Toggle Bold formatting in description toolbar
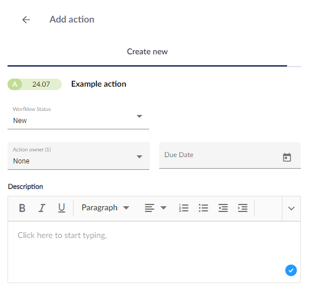 [22, 208]
